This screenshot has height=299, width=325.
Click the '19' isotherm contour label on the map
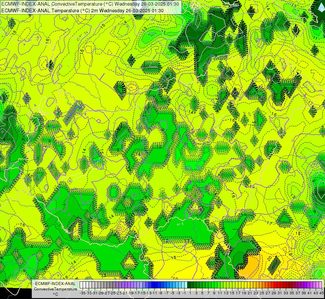click(289, 253)
